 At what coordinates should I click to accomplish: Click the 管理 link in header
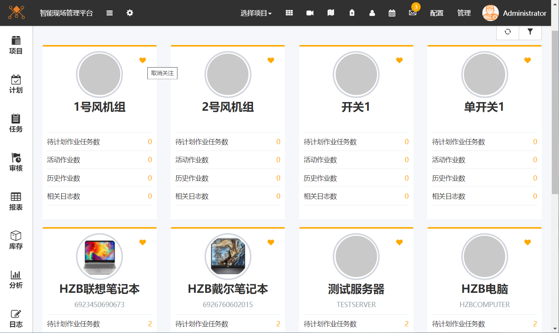(x=464, y=13)
